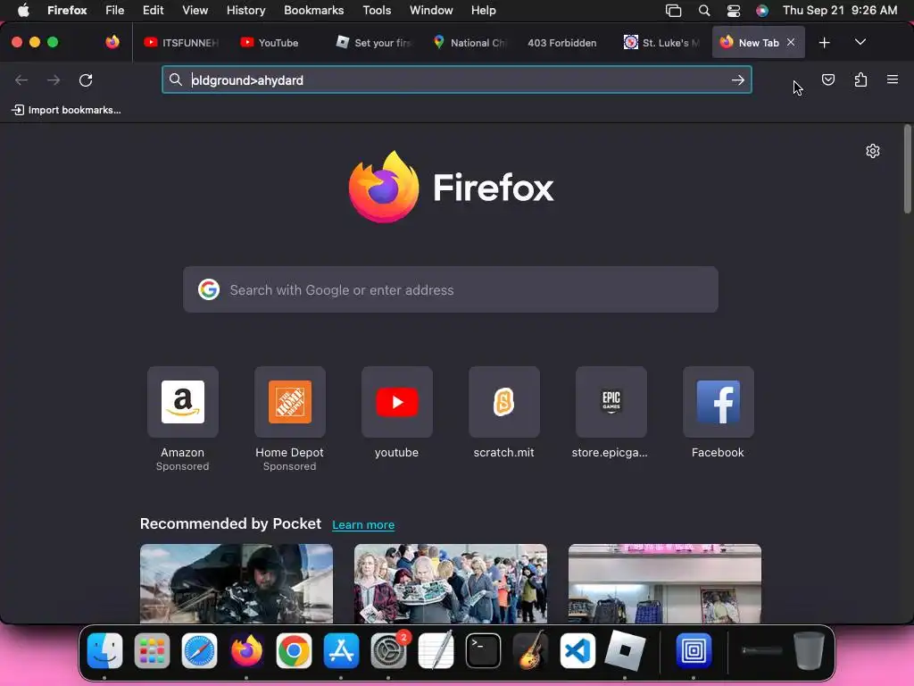
Task: Click the Go arrow in address bar
Action: point(738,79)
